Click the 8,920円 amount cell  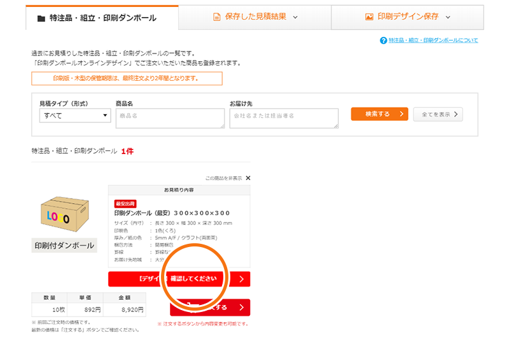coord(125,309)
